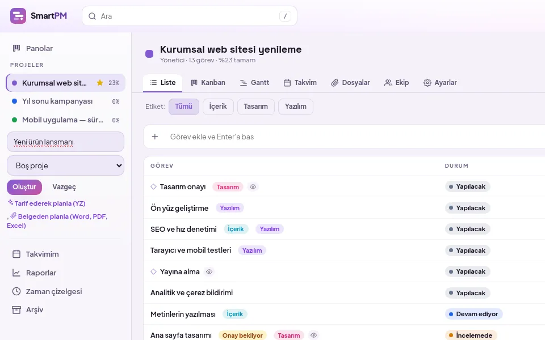Open Yayına alma status Yapılacak
545x340 pixels.
pos(467,271)
